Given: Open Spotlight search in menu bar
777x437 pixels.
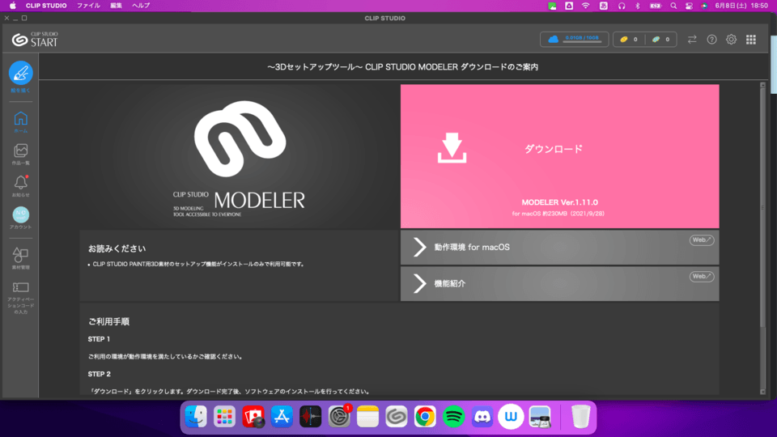Looking at the screenshot, I should click(x=673, y=6).
